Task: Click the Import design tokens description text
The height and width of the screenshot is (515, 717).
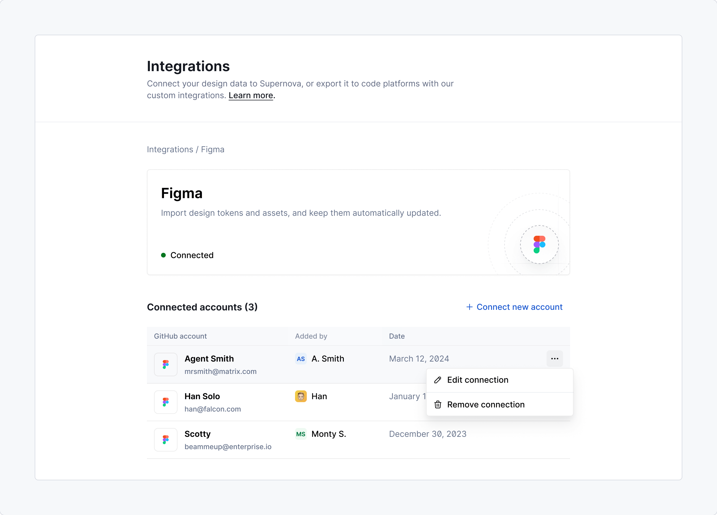Action: coord(301,213)
